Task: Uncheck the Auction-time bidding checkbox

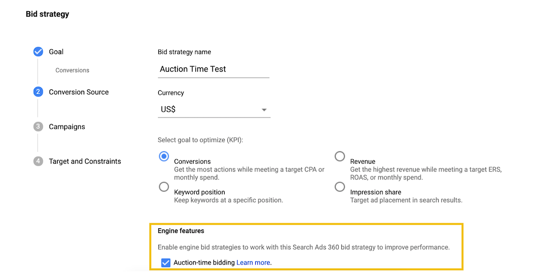Action: [x=166, y=262]
